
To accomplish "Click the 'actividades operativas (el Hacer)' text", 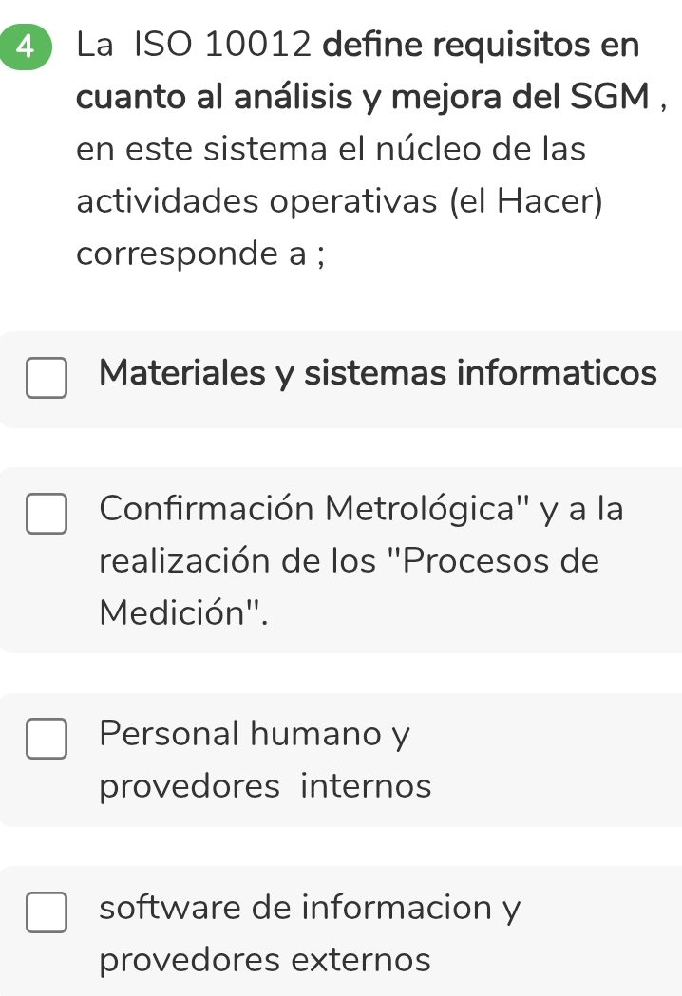I will (x=340, y=201).
